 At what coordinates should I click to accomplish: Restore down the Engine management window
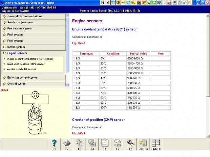click(203, 3)
